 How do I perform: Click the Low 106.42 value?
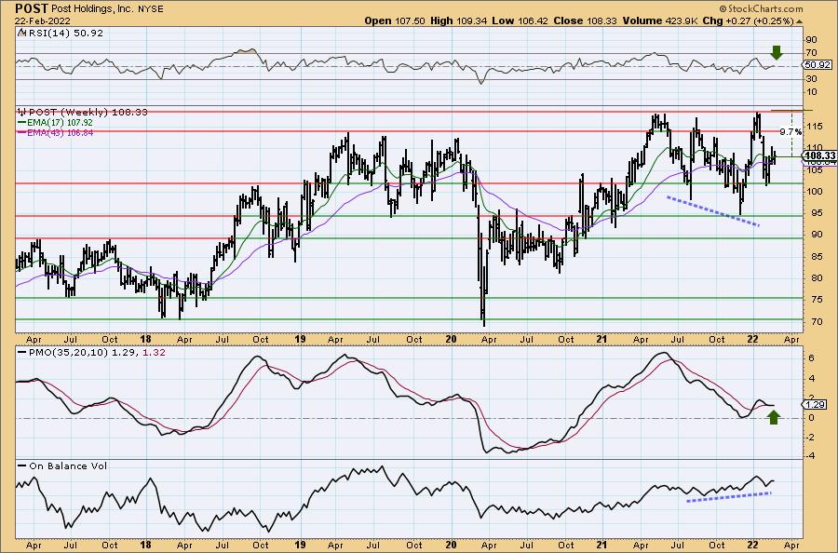click(520, 20)
